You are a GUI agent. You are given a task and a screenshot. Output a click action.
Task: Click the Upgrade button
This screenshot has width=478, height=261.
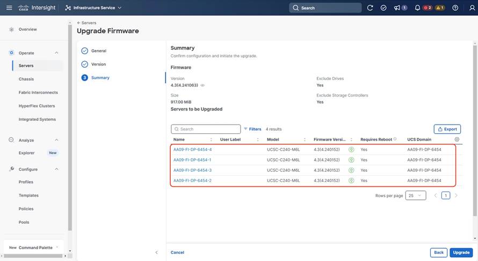(461, 252)
